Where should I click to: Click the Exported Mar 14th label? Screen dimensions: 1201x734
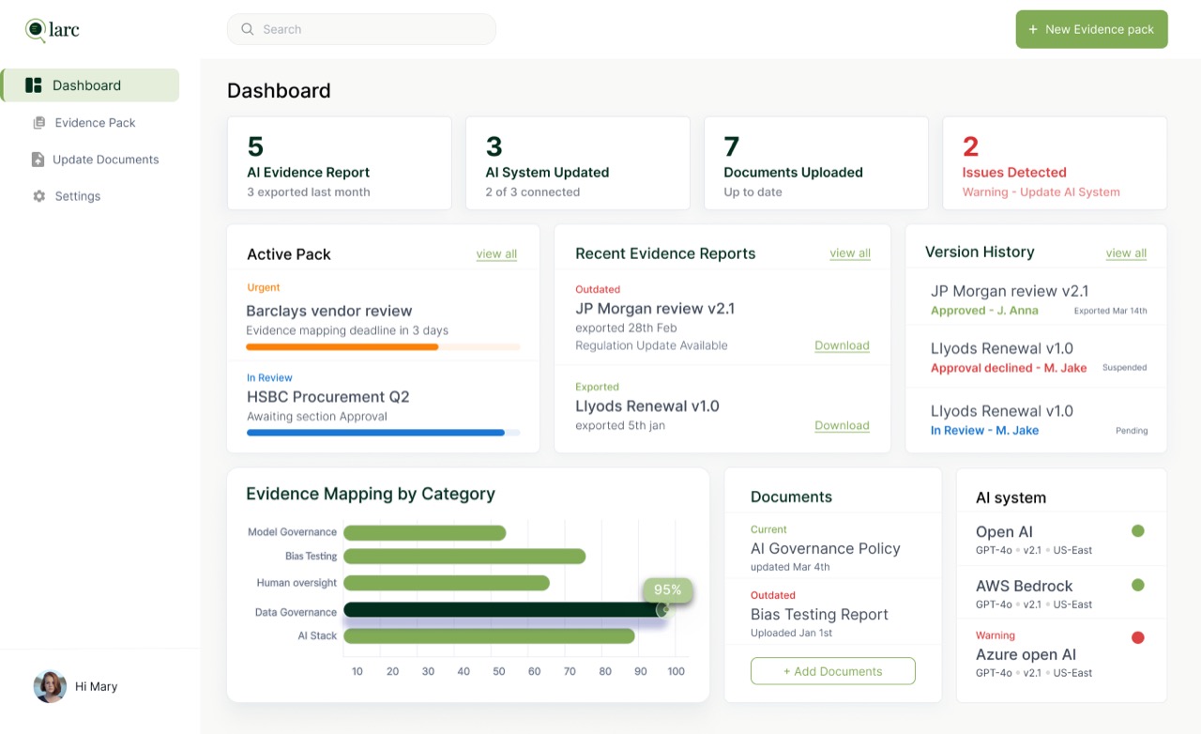coord(1110,311)
